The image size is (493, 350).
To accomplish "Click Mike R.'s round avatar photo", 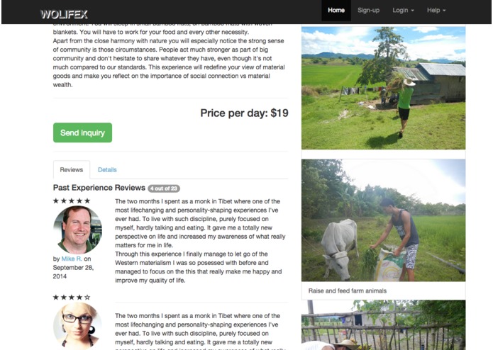I will tap(77, 230).
